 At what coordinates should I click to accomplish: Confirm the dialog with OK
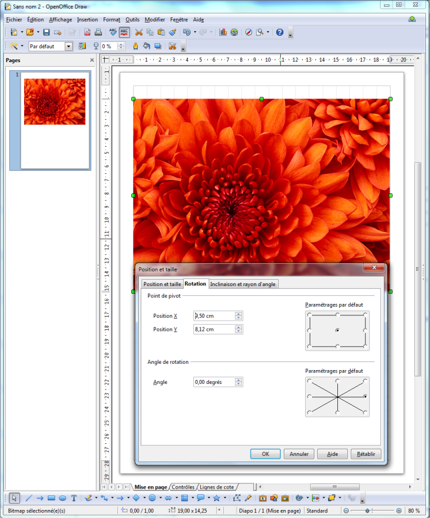[265, 454]
